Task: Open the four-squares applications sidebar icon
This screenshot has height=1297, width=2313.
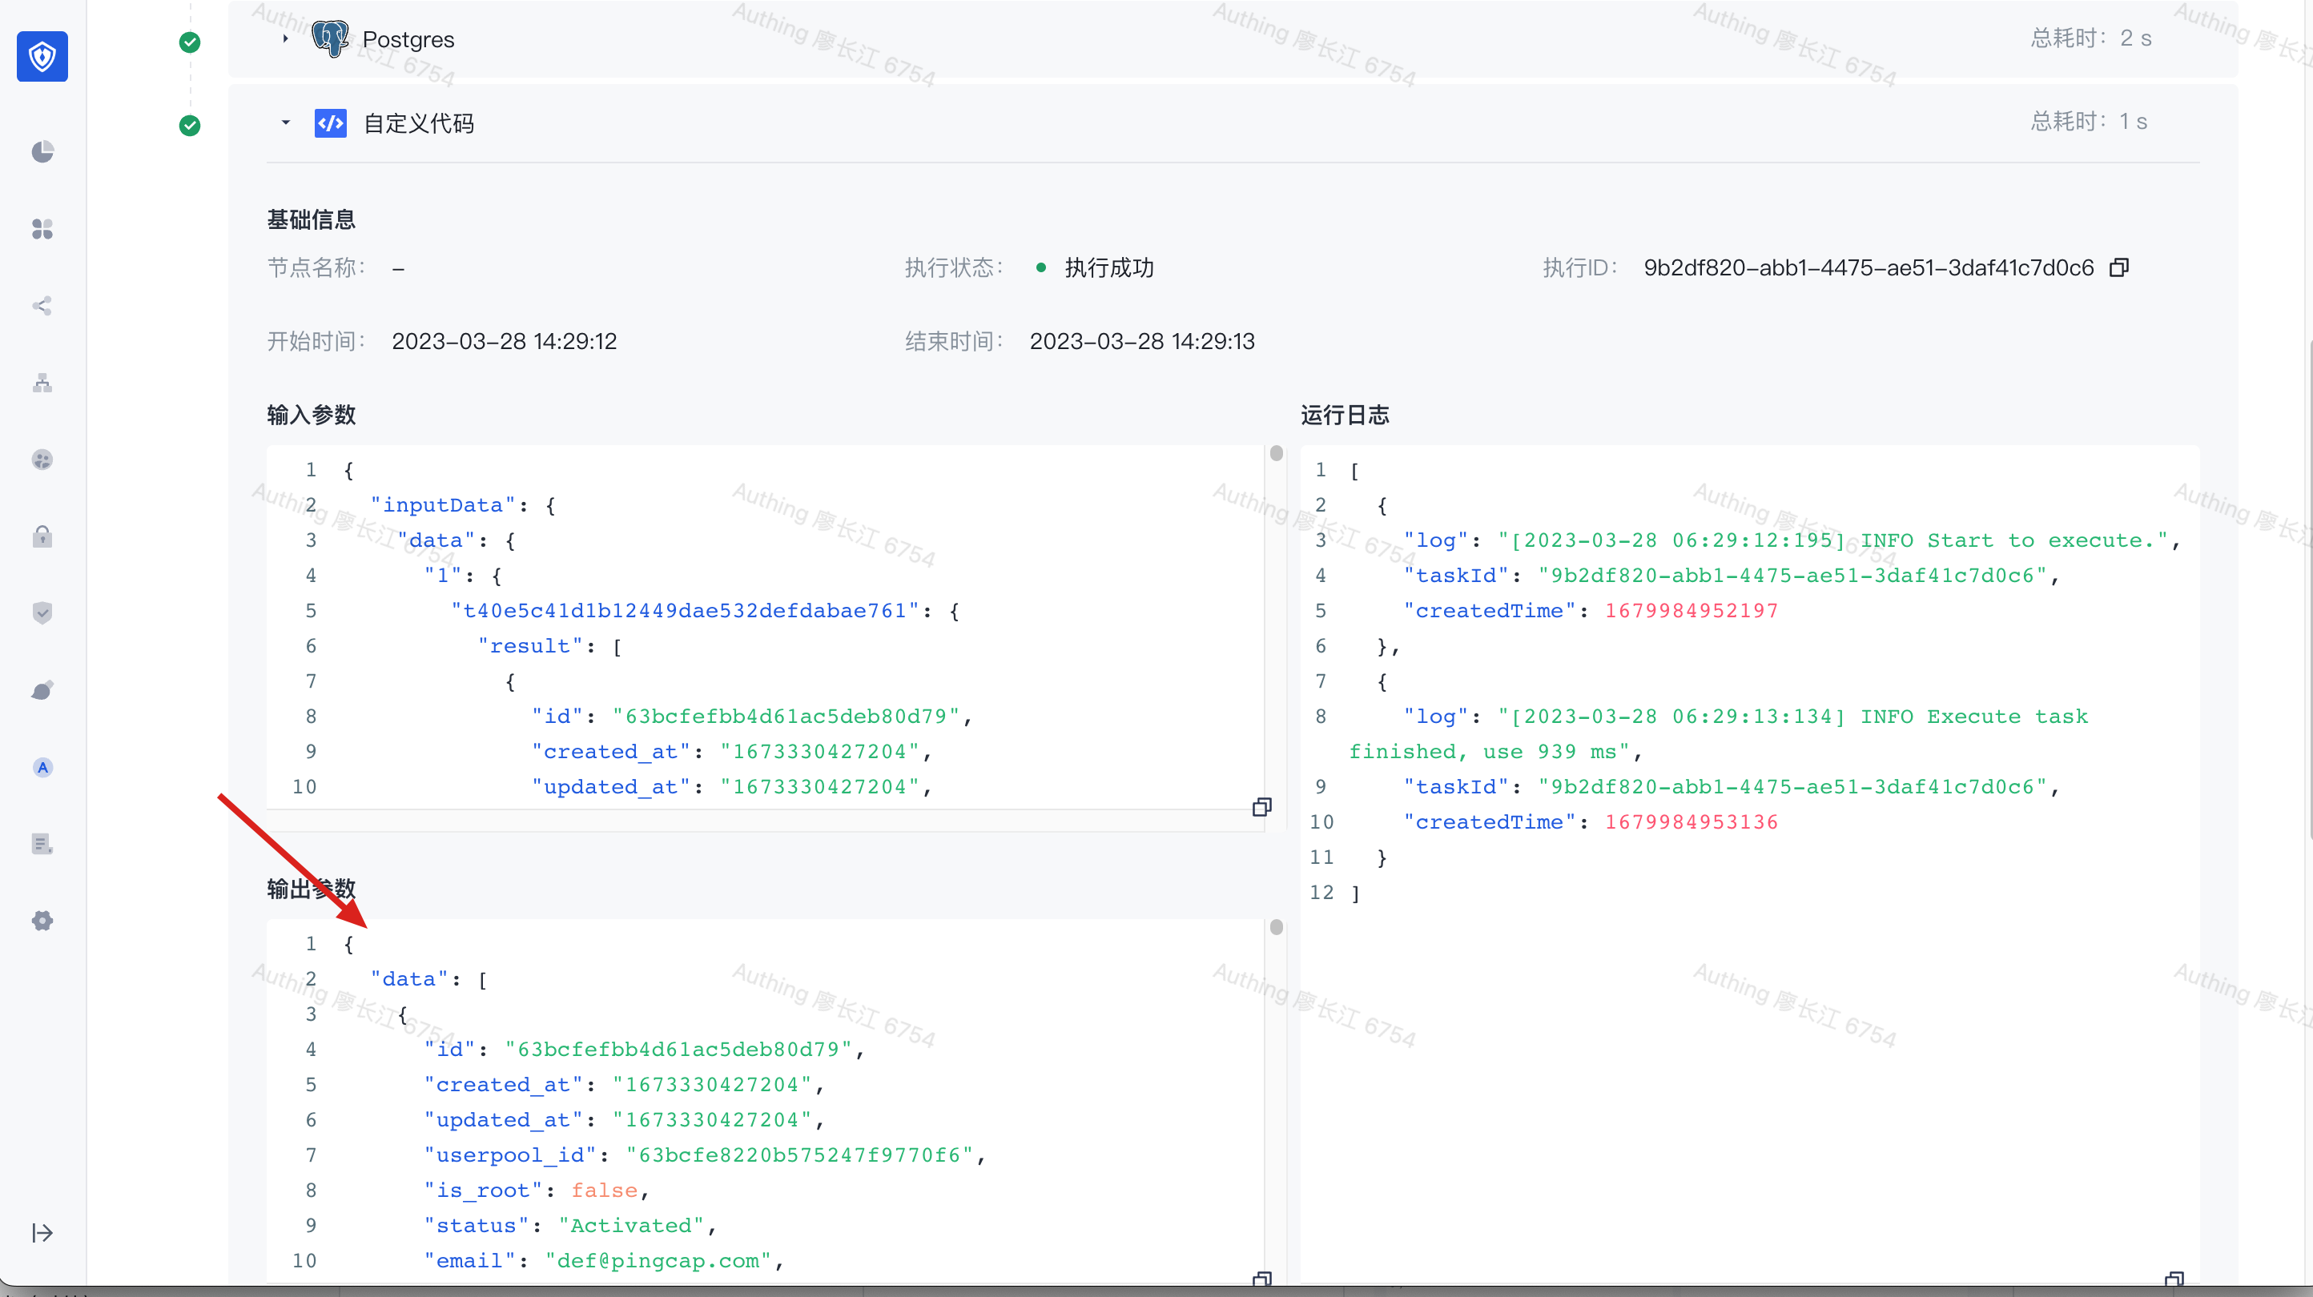Action: pos(42,229)
